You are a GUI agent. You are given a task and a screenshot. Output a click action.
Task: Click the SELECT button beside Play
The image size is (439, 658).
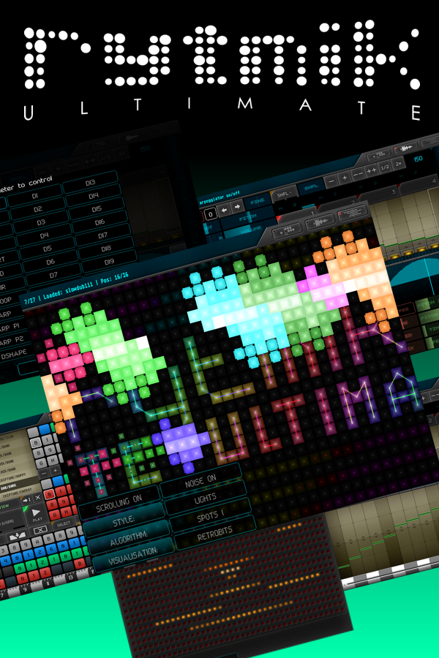click(x=64, y=524)
